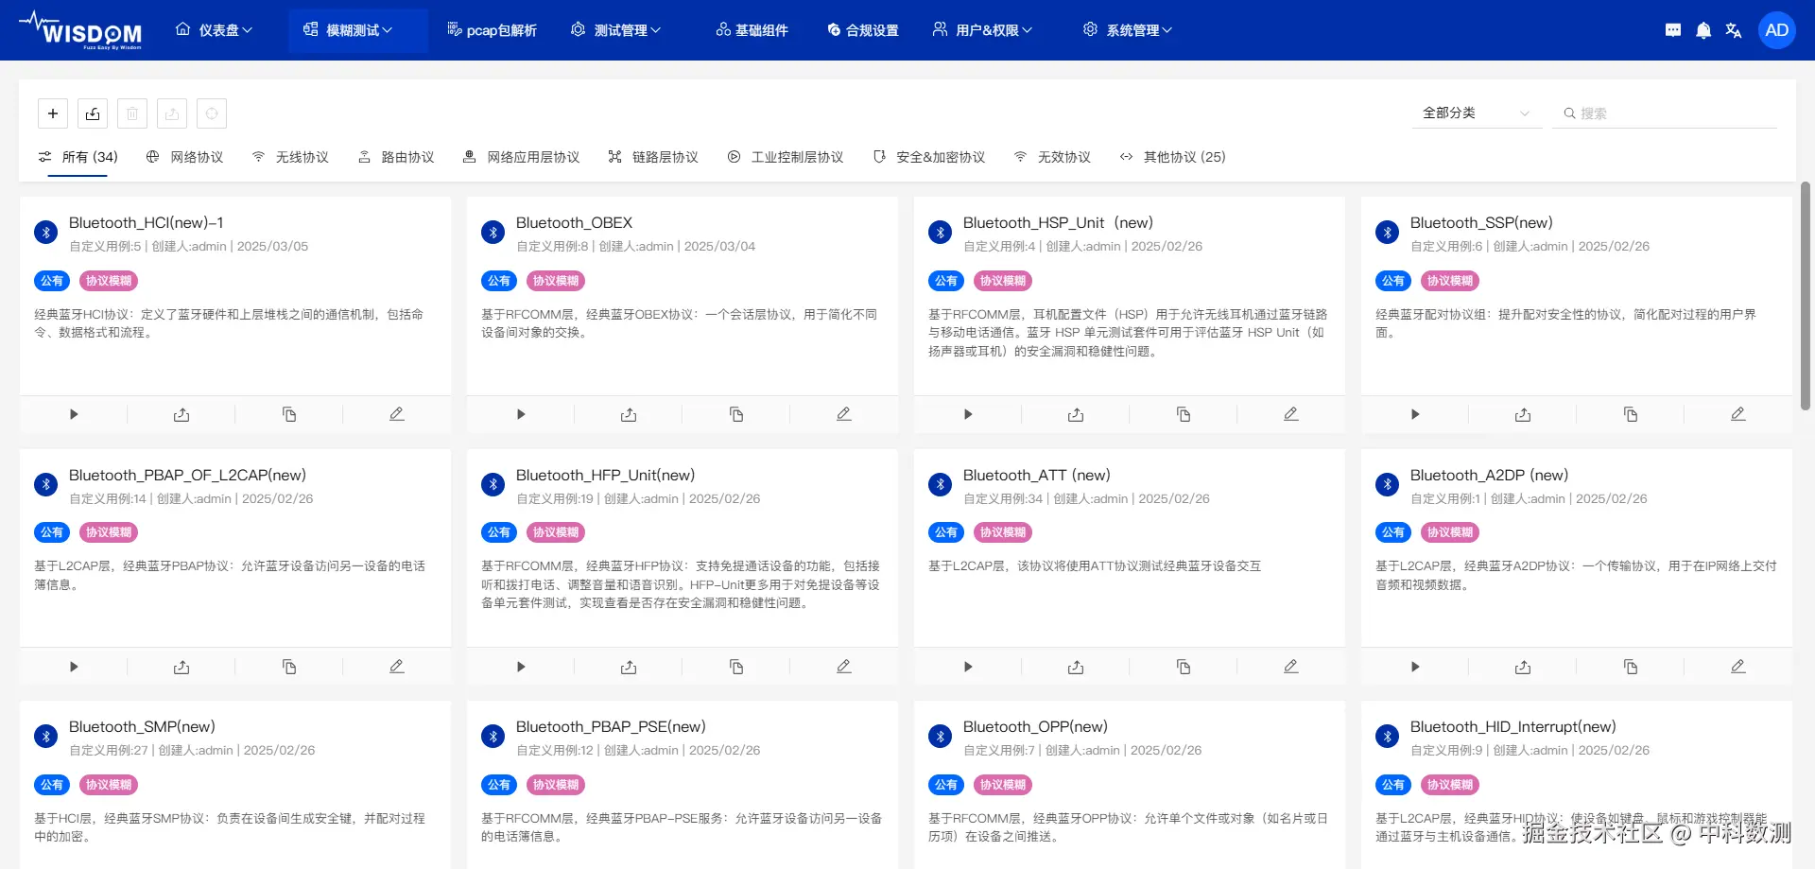The width and height of the screenshot is (1815, 869).
Task: Export the Bluetooth_HSP_Unit (new) card
Action: [1076, 414]
